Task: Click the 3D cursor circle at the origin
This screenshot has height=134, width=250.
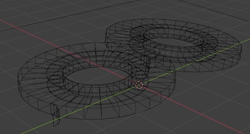Action: [x=139, y=85]
